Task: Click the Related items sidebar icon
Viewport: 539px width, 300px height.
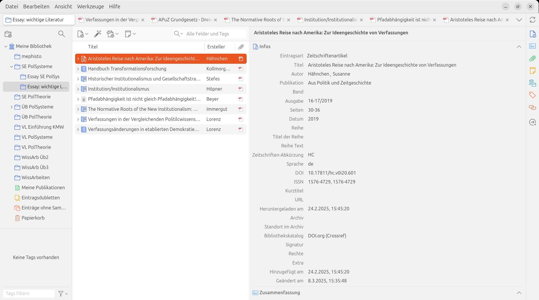Action: 532,107
